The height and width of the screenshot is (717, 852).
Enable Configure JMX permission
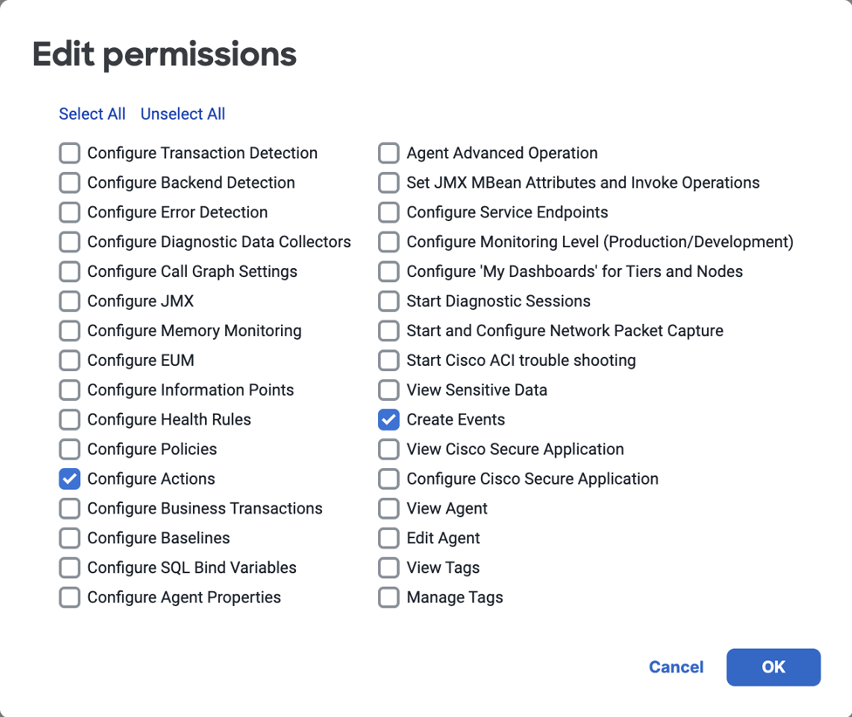[x=70, y=301]
